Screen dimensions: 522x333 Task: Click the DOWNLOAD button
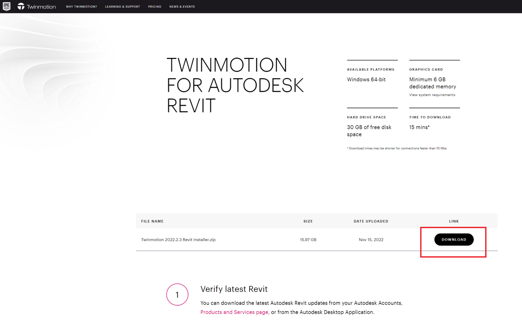[454, 239]
